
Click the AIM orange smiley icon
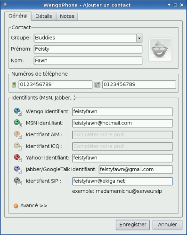tap(18, 135)
